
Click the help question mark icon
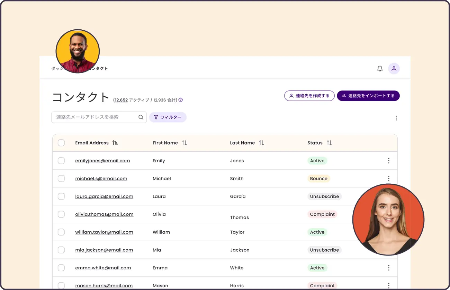click(180, 100)
